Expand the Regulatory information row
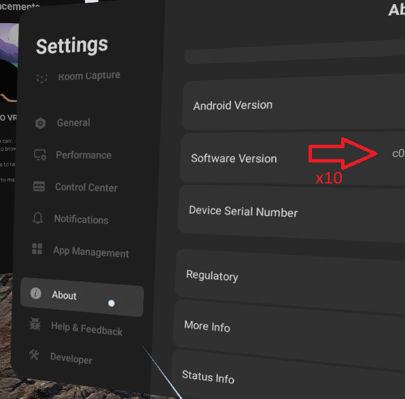The width and height of the screenshot is (405, 399). pos(290,279)
